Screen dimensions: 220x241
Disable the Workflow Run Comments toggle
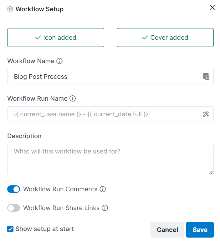coord(13,189)
